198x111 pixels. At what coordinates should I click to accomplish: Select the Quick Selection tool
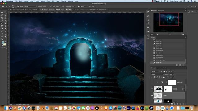6,15
